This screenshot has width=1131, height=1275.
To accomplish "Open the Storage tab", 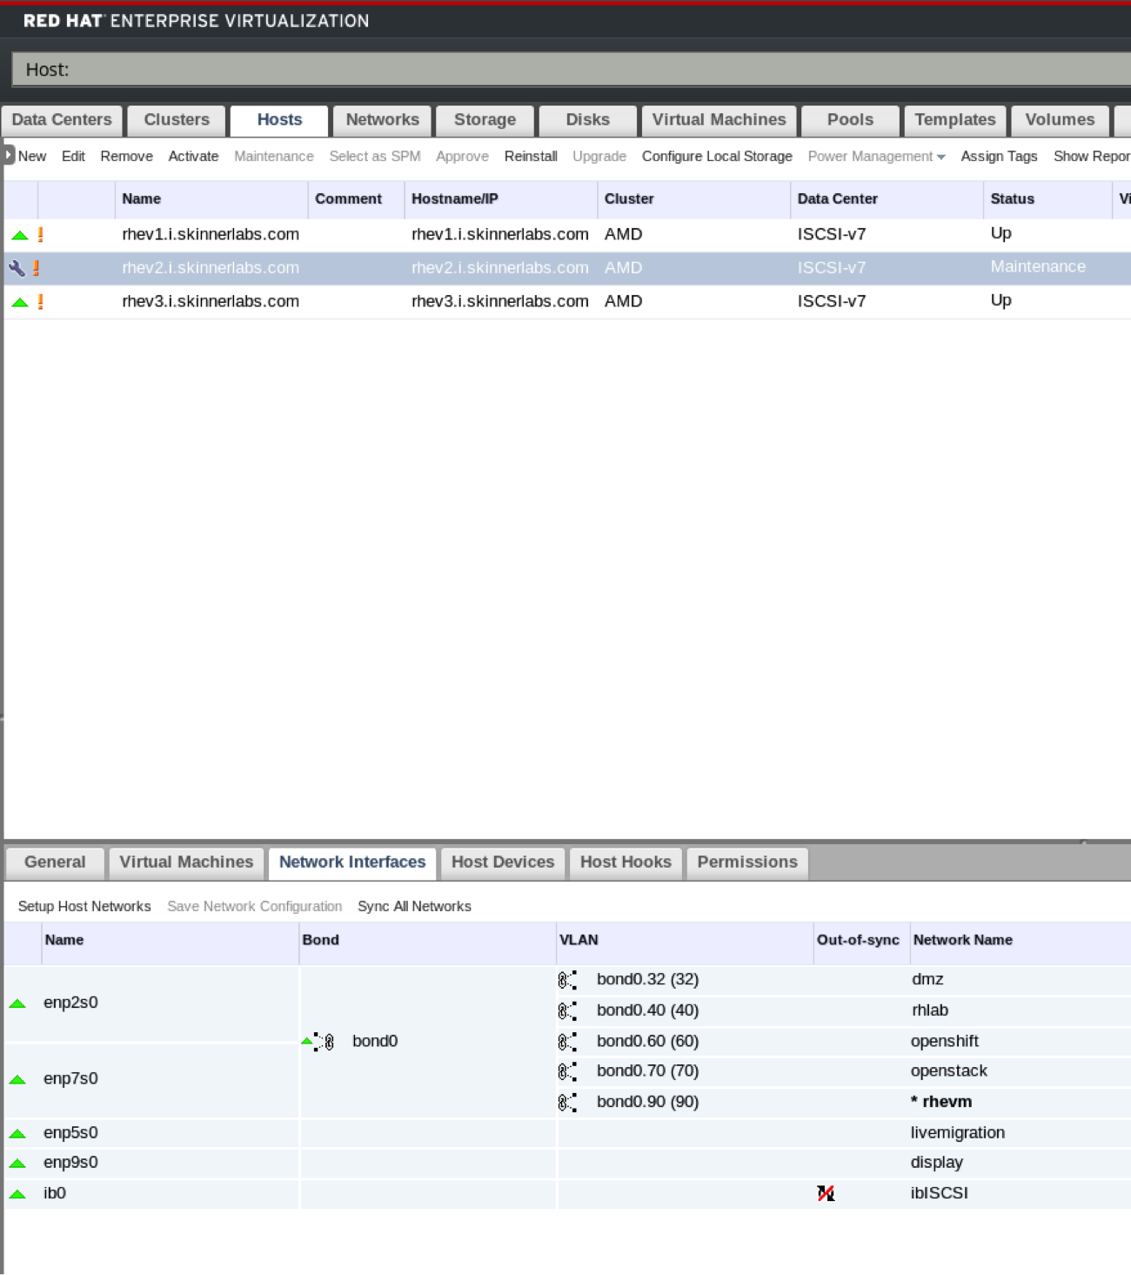I will (x=485, y=120).
